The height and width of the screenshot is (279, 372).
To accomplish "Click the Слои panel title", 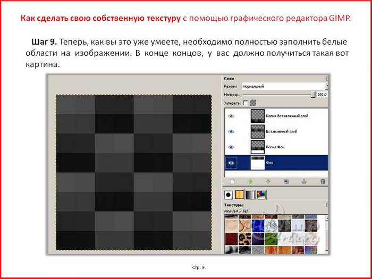I will click(229, 79).
